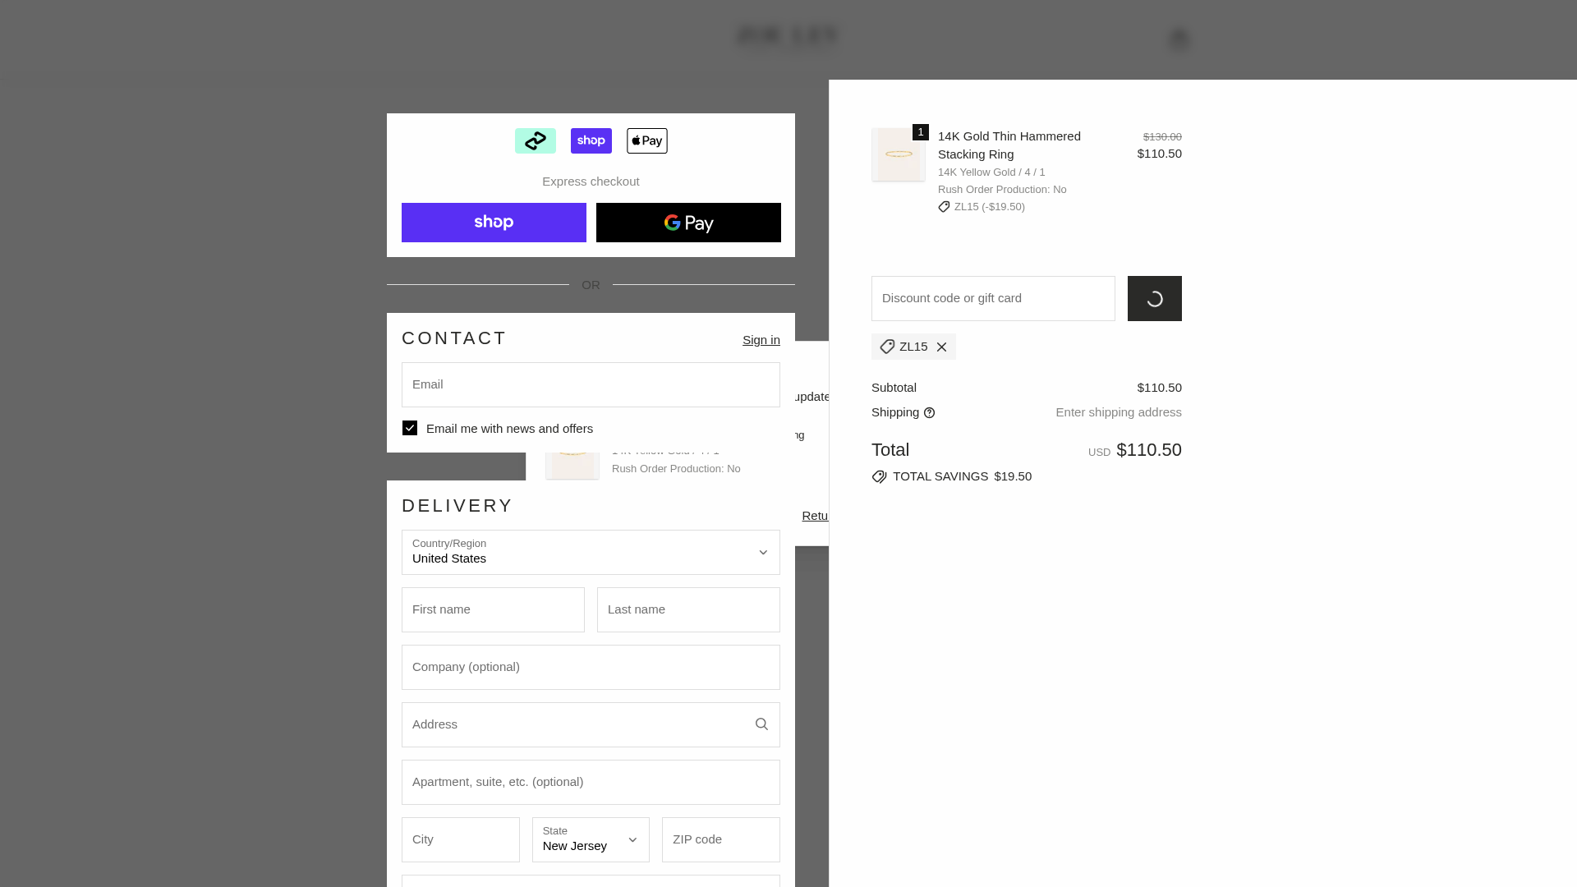Open the Country/Region dropdown
Screen dimensions: 1577x887
pos(591,552)
